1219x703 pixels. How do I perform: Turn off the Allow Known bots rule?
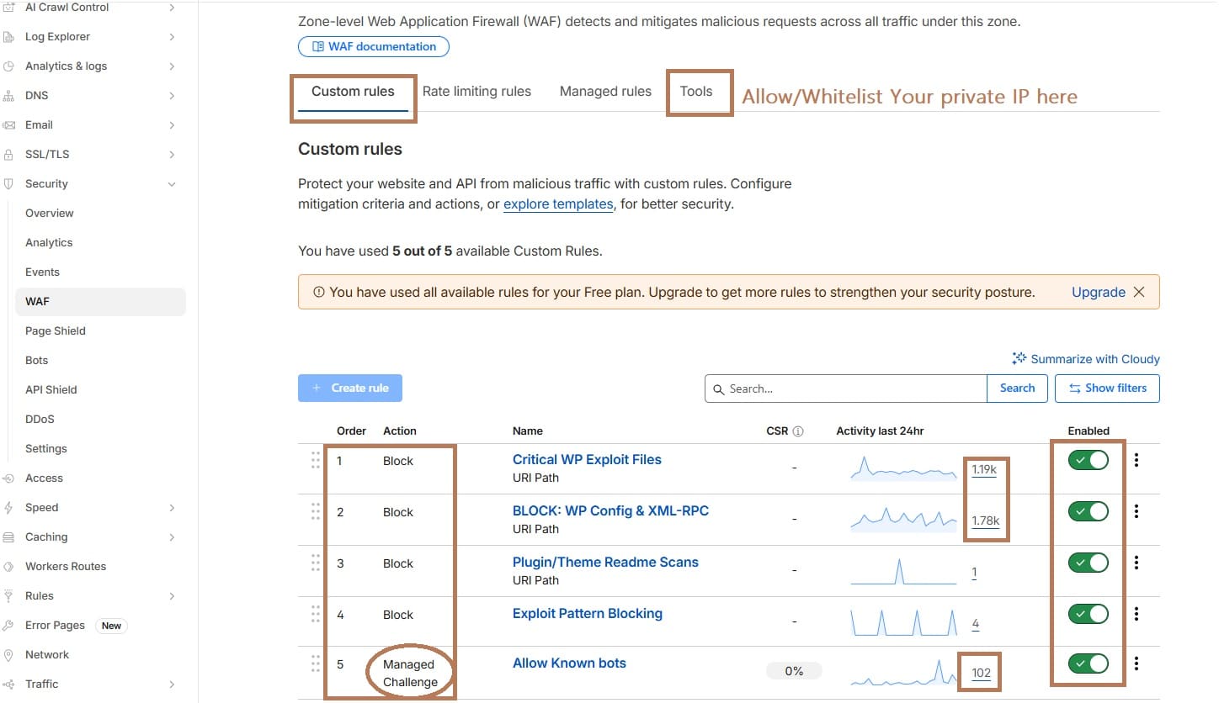tap(1088, 663)
